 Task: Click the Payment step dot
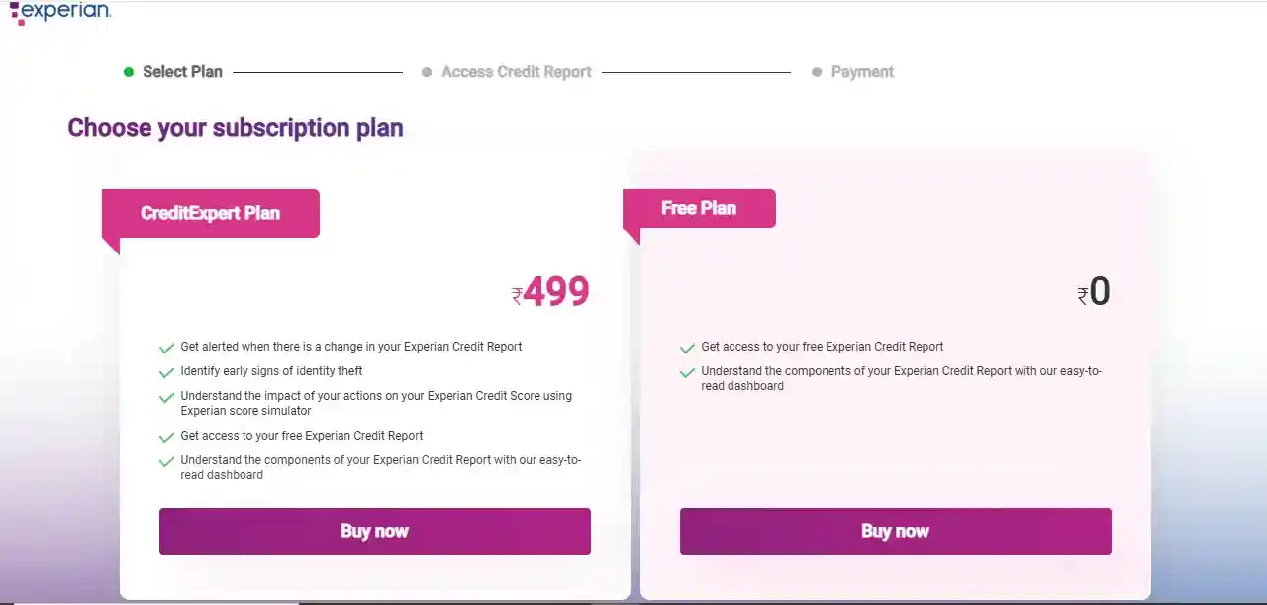817,71
